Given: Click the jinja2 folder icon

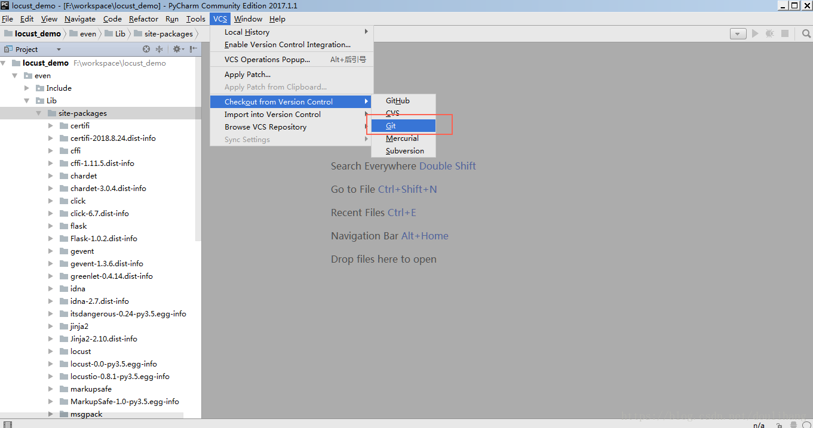Looking at the screenshot, I should coord(65,326).
